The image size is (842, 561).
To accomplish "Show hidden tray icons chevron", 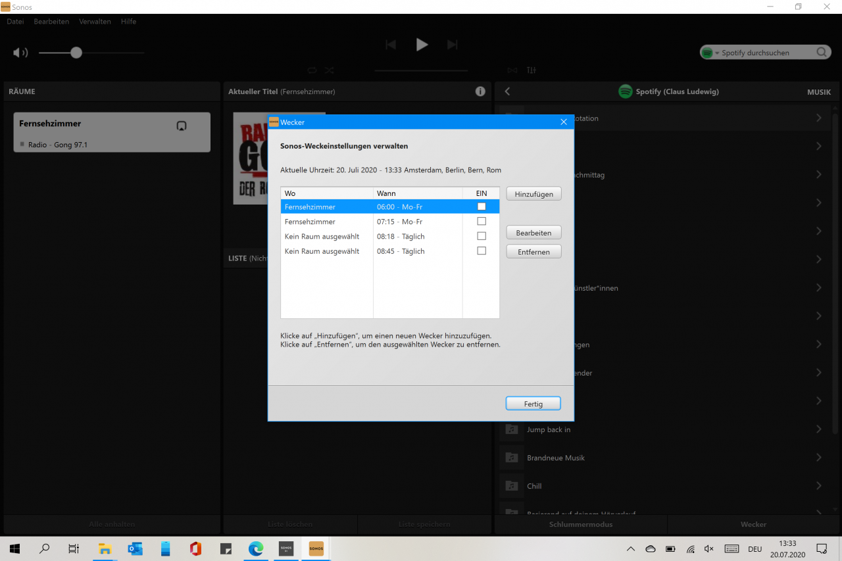I will click(631, 549).
